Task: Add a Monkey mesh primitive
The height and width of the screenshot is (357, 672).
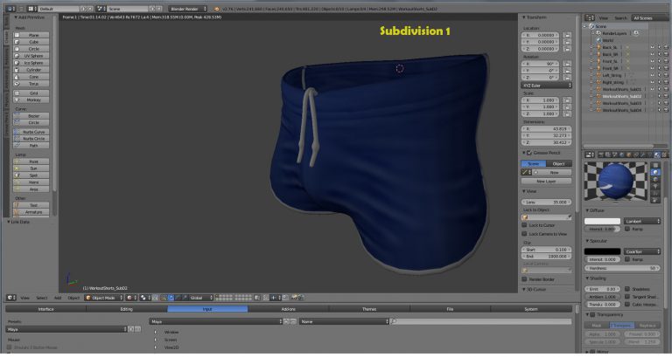Action: pyautogui.click(x=33, y=100)
